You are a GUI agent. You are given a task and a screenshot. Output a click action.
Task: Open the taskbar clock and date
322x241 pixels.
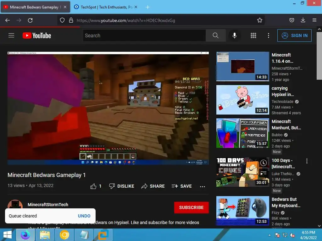click(x=308, y=235)
